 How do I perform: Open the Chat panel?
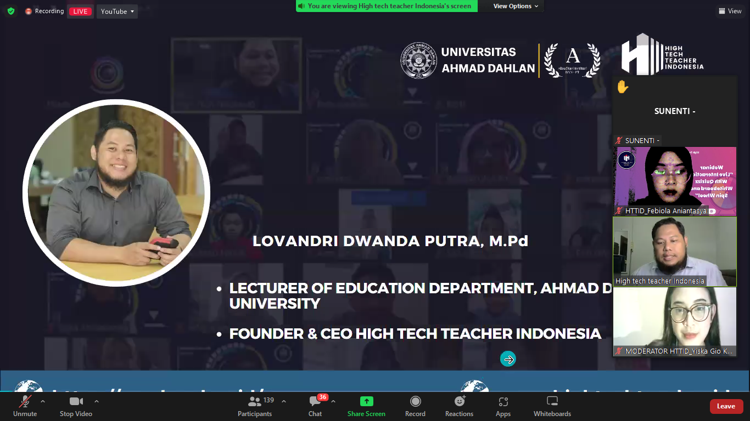315,406
